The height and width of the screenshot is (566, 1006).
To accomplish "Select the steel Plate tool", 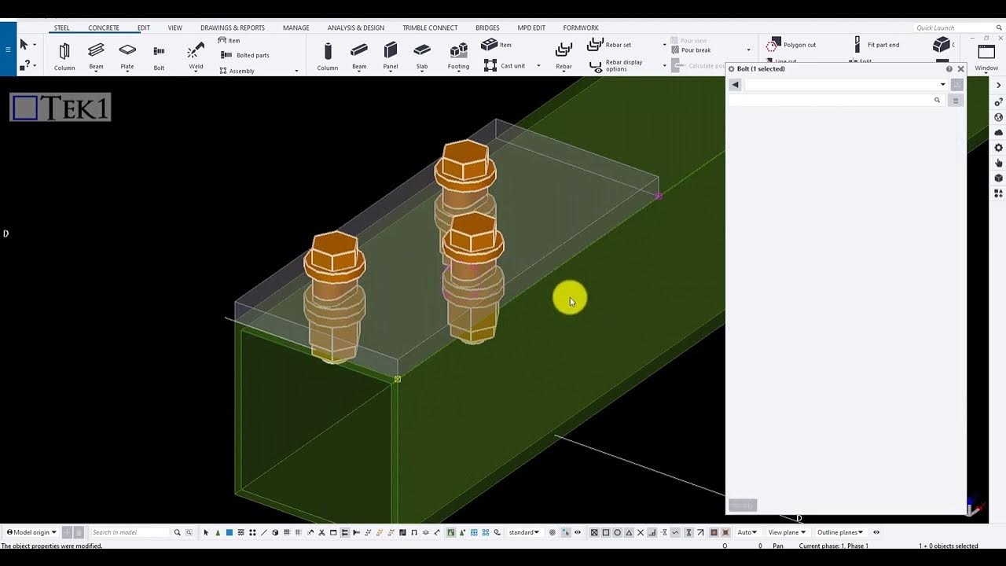I will pyautogui.click(x=127, y=56).
